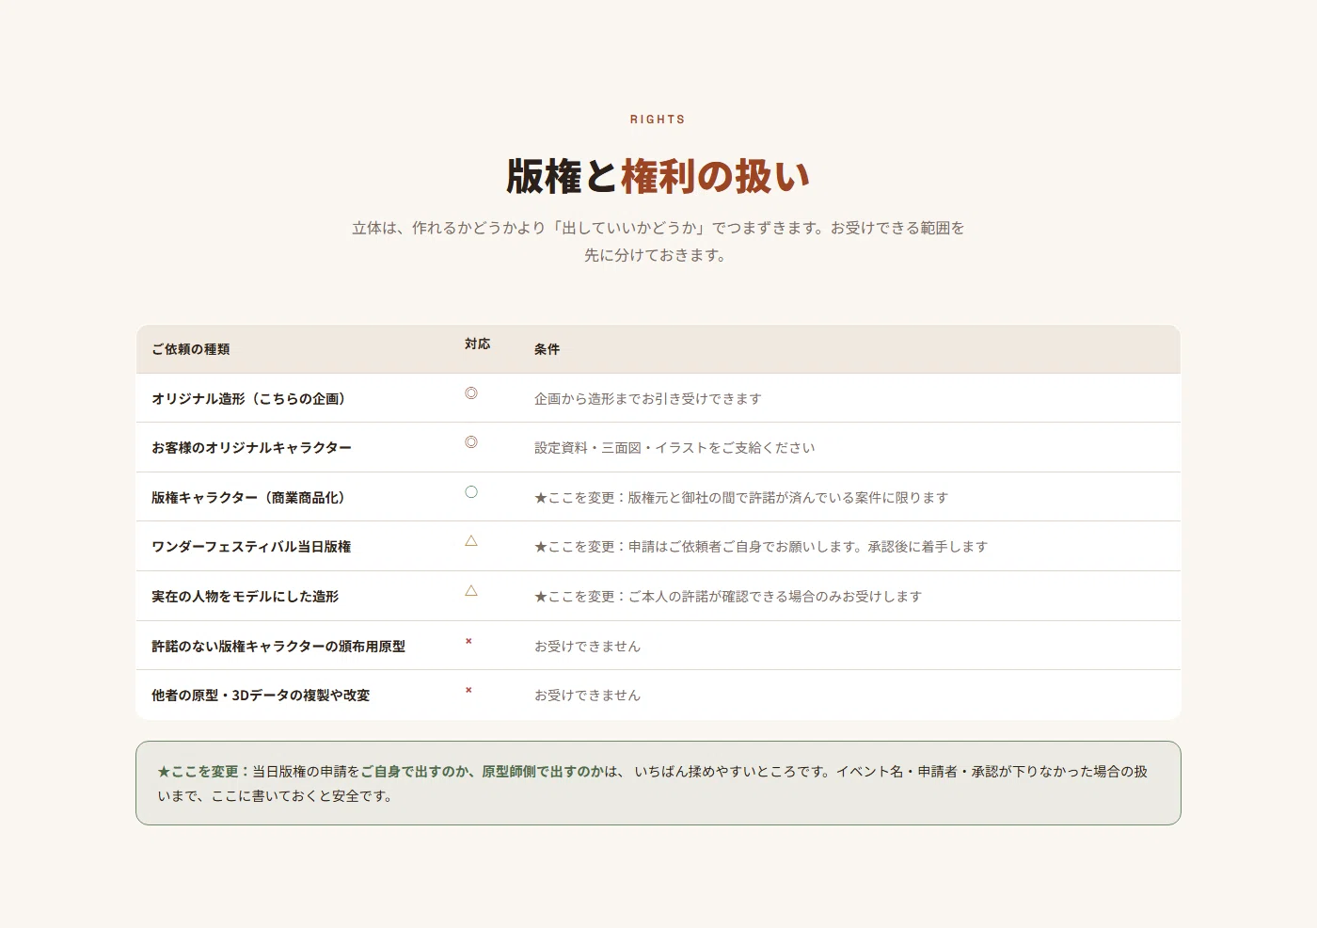
Task: Click お受けできません in 他者の原型 row
Action: [587, 696]
